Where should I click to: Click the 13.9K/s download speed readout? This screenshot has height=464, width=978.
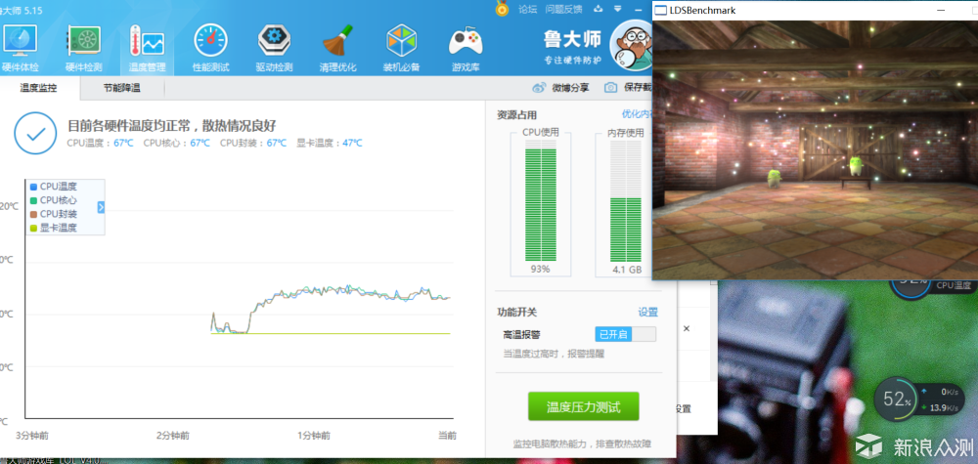pyautogui.click(x=939, y=408)
